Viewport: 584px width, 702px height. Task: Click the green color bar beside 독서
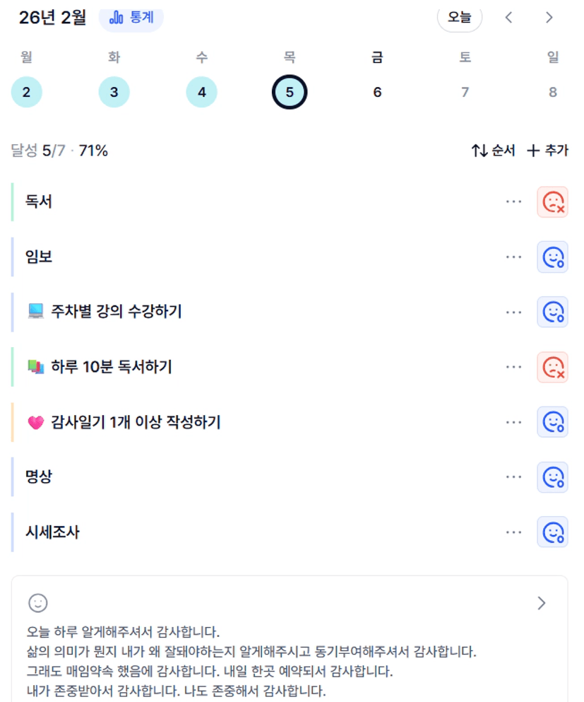(13, 201)
